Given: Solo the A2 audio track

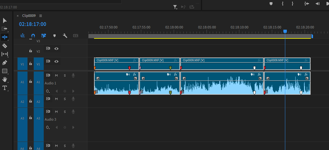Looking at the screenshot, I should 65,99.
